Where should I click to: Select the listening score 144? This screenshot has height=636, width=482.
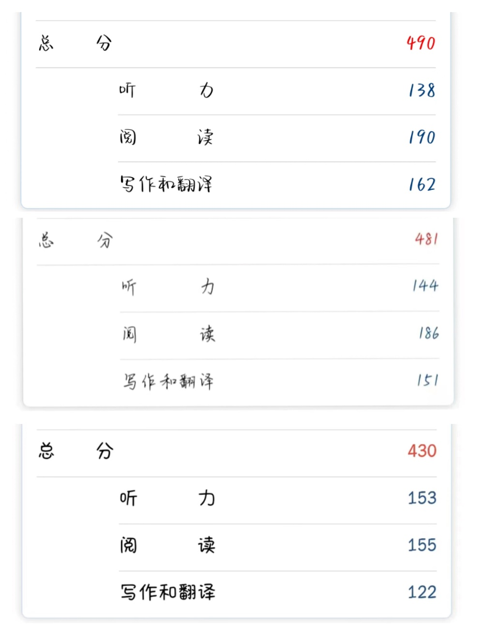(x=425, y=286)
